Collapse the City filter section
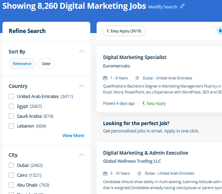 tap(82, 155)
